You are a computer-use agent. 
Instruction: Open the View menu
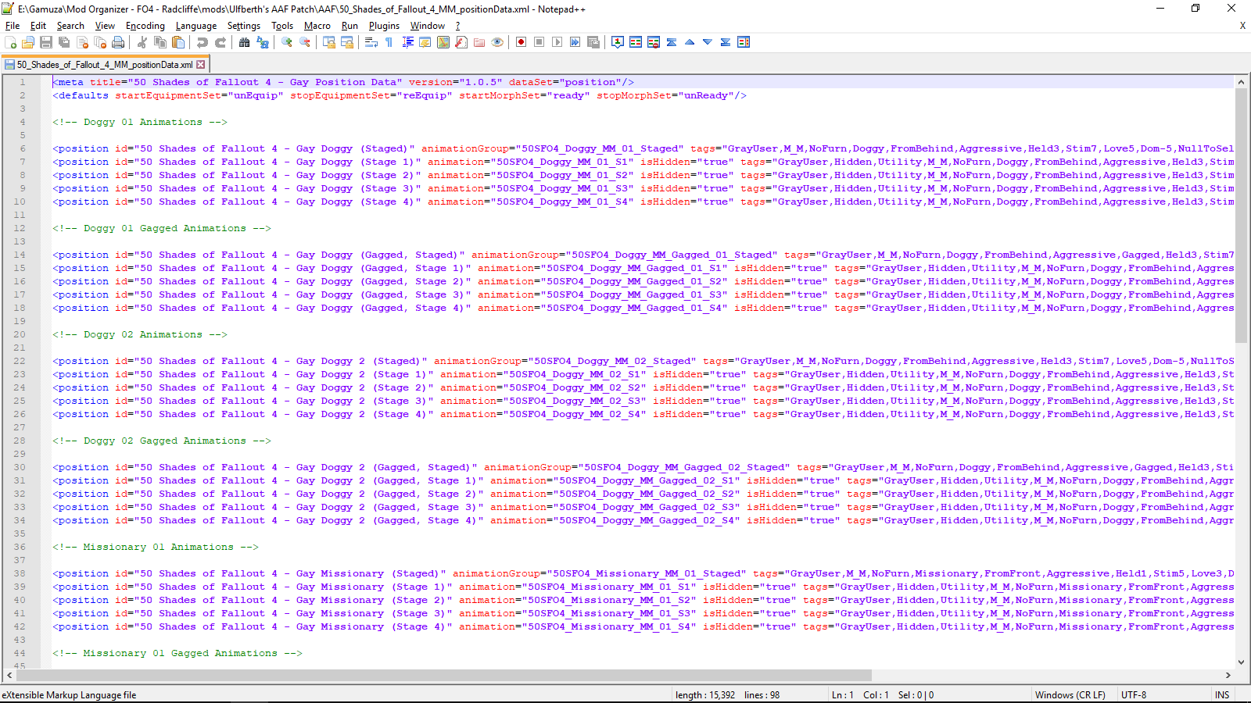(105, 26)
